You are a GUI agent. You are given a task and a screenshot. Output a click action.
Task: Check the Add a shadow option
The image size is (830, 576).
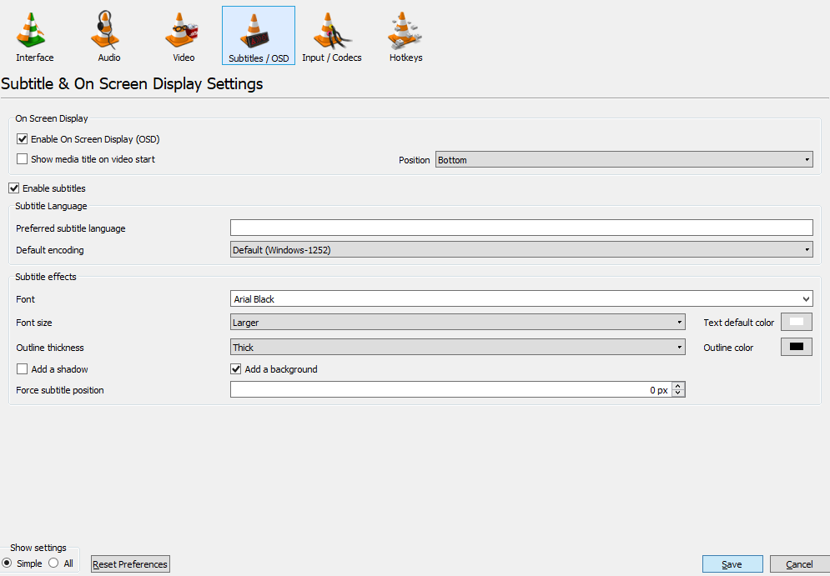[23, 369]
